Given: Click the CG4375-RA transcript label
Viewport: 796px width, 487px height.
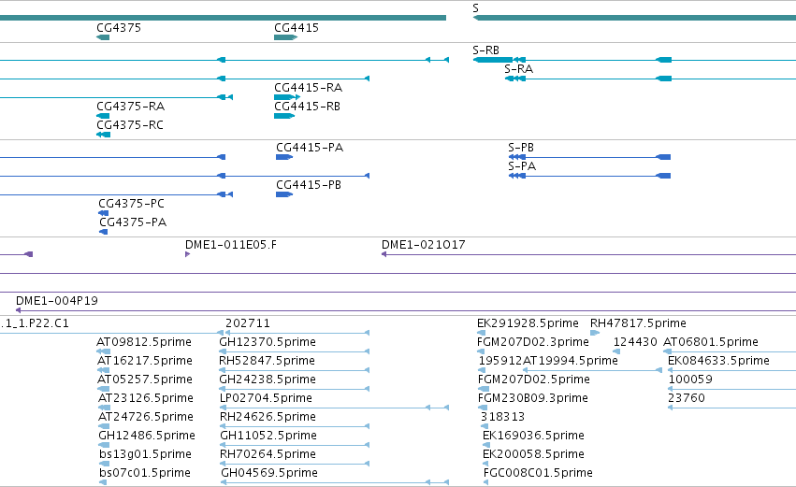Looking at the screenshot, I should [x=130, y=107].
